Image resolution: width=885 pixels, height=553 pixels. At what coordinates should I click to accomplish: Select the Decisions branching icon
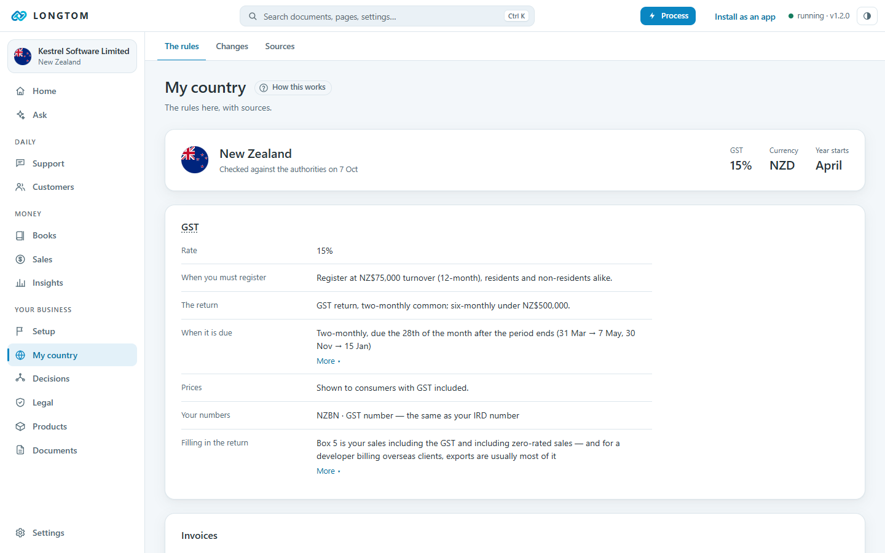tap(20, 378)
